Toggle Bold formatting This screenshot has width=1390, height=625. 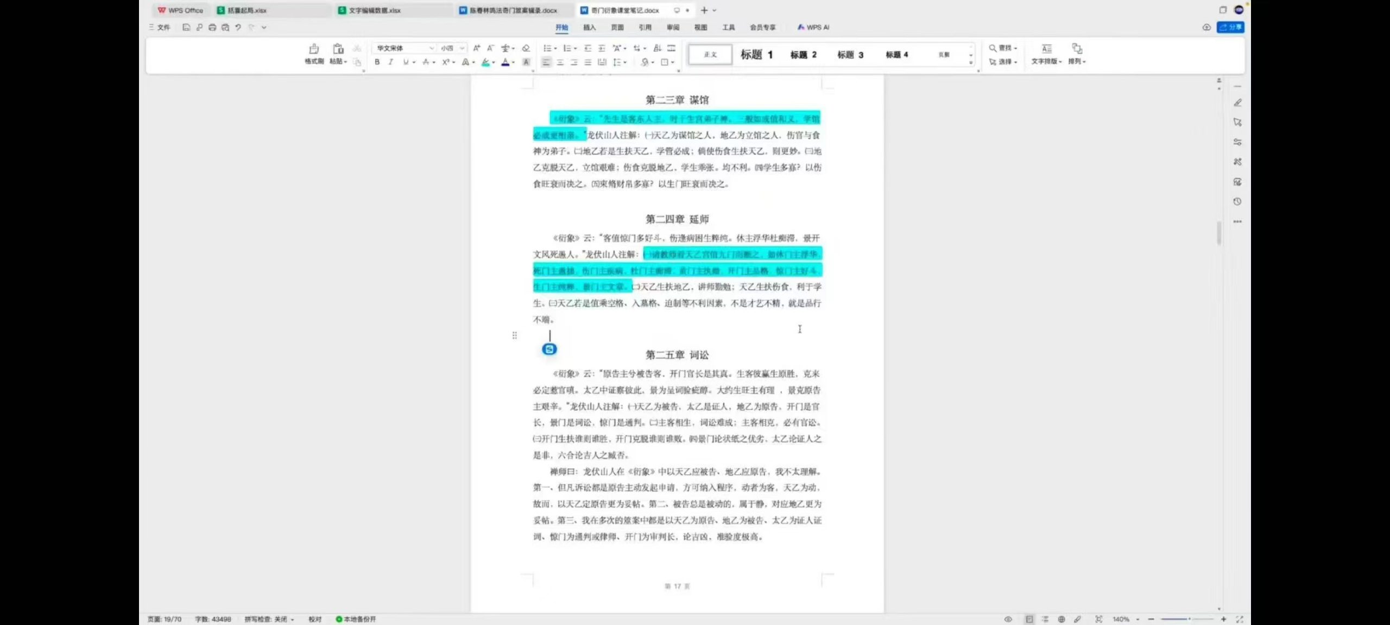[x=377, y=62]
